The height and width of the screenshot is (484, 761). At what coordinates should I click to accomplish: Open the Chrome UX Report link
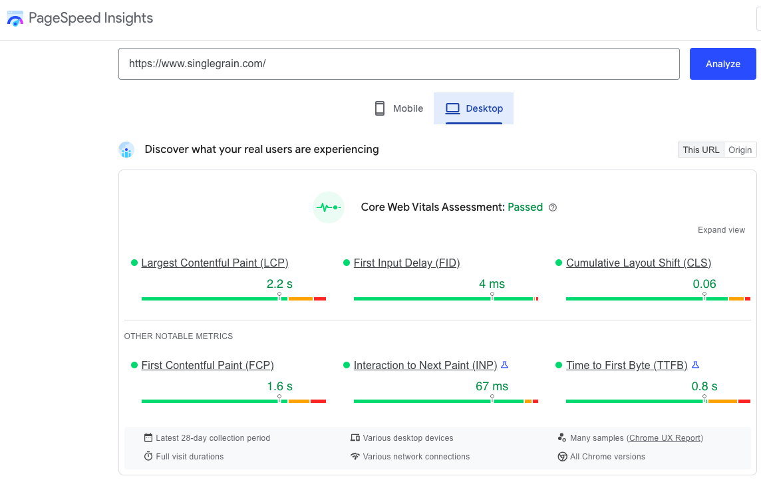pos(665,438)
